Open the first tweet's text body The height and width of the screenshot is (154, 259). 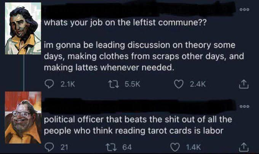(x=144, y=45)
